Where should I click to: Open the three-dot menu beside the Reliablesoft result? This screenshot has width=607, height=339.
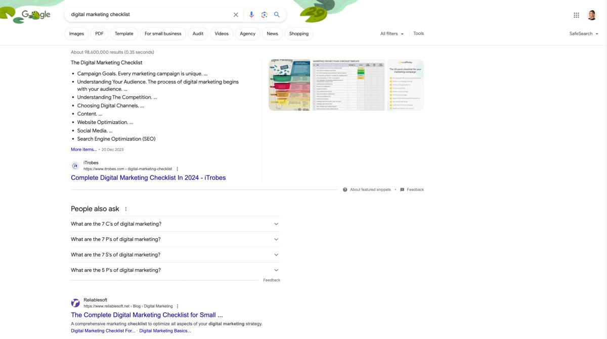pyautogui.click(x=178, y=306)
